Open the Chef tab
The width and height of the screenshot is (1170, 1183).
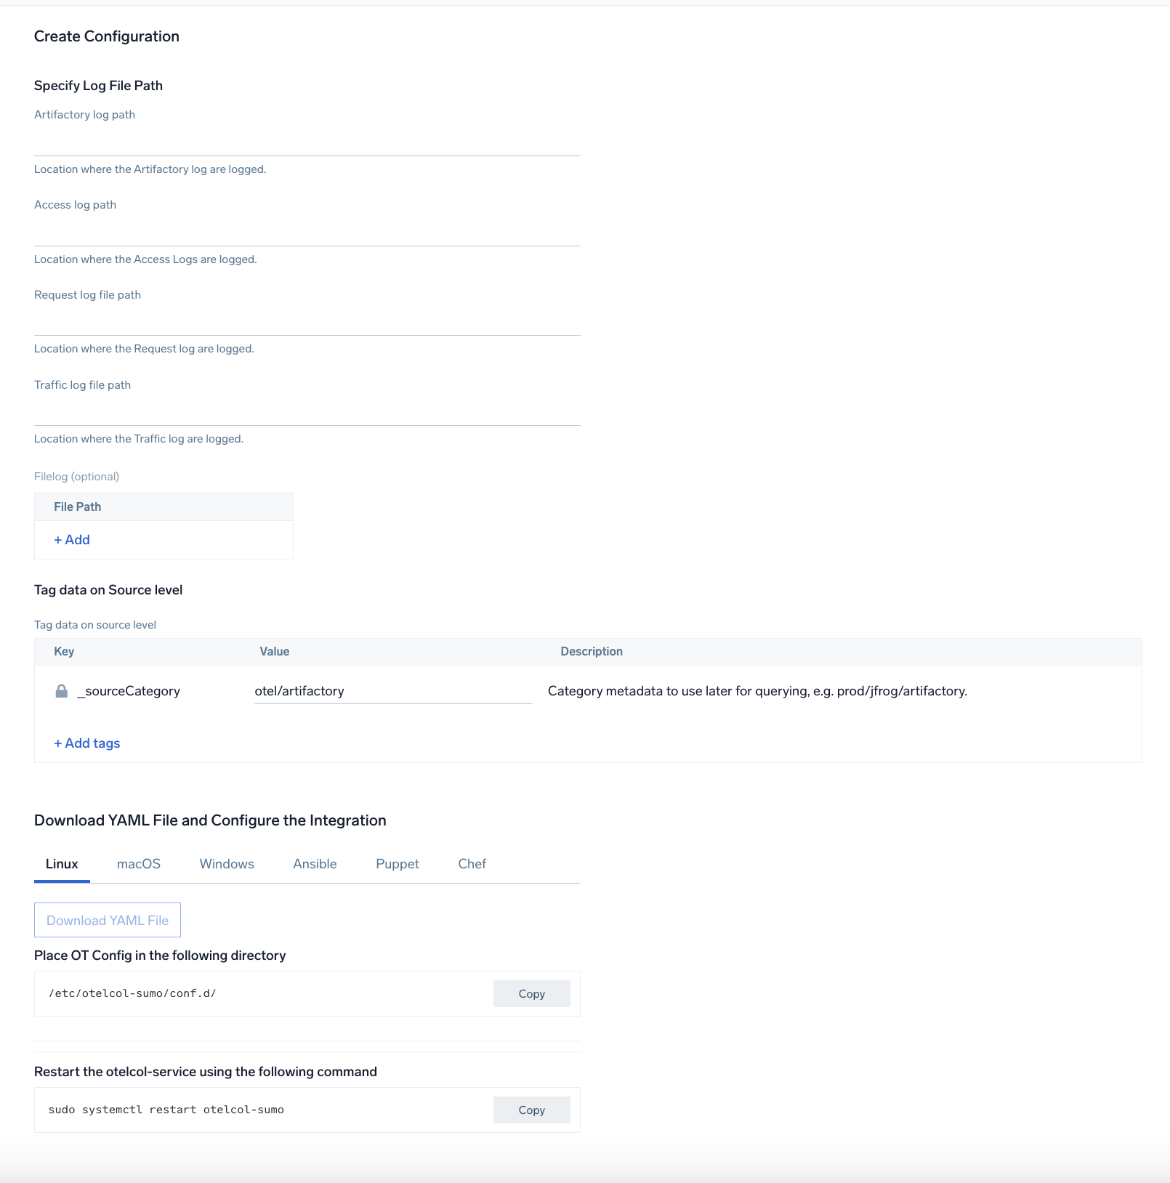[472, 864]
